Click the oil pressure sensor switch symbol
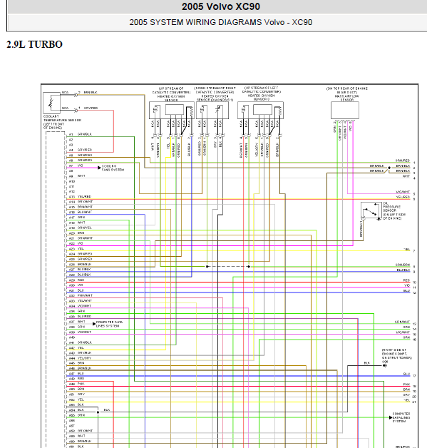 (x=371, y=211)
